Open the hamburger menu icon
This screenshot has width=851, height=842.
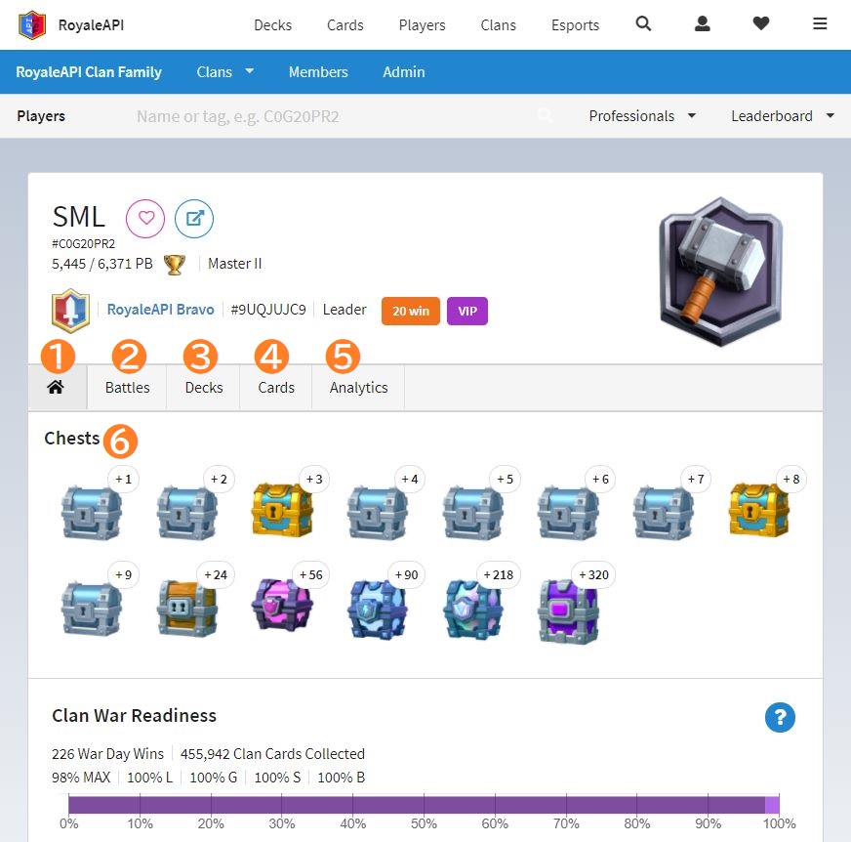(820, 24)
